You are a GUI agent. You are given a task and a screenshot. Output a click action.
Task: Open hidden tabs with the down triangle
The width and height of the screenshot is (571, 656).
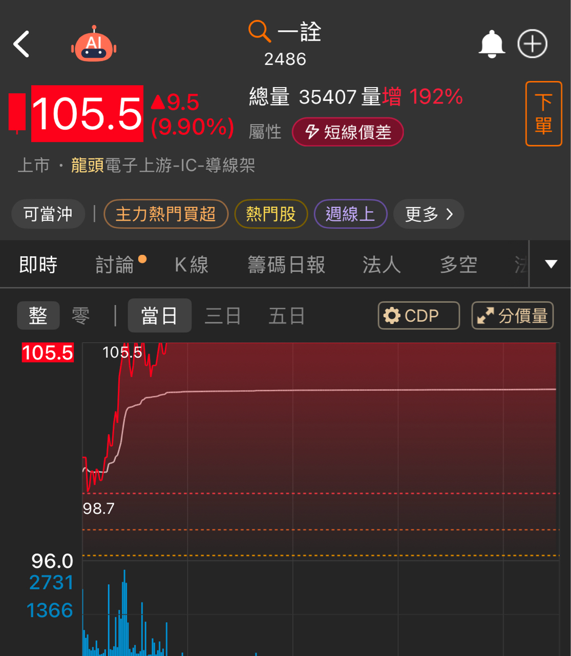[551, 264]
